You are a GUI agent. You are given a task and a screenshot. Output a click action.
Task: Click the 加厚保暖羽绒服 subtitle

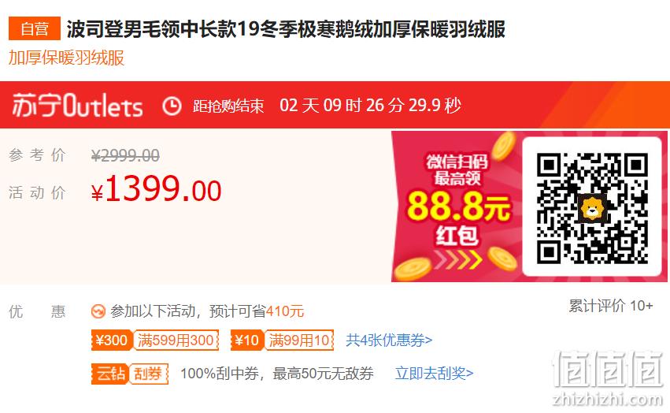[66, 58]
